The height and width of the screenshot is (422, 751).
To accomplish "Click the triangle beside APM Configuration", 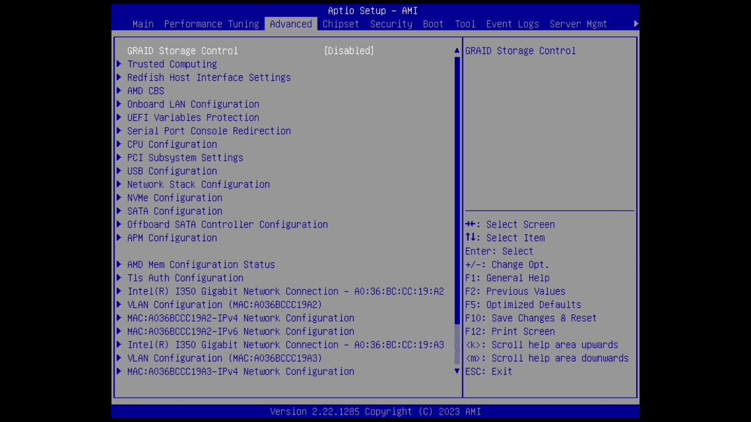I will point(119,238).
